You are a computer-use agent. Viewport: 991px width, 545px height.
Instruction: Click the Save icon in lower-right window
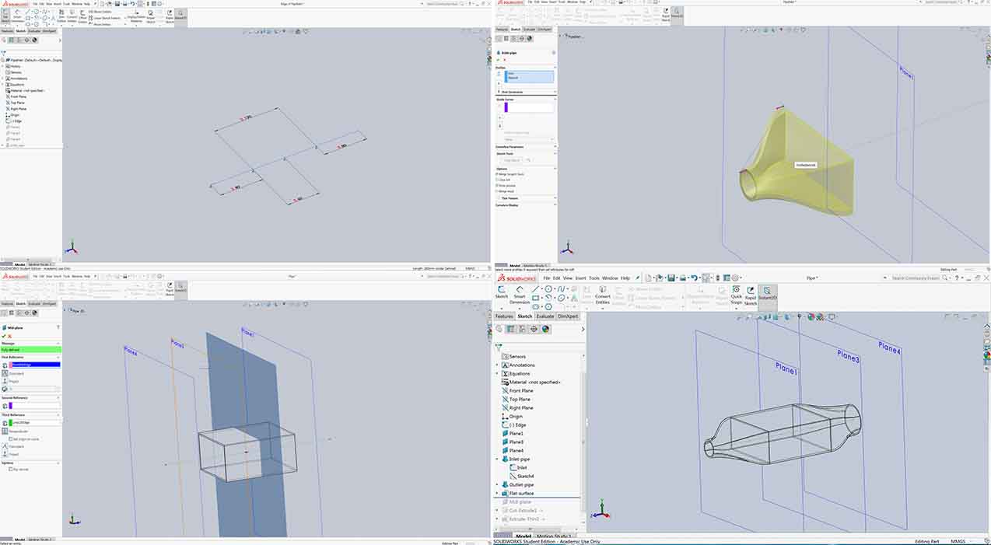tap(671, 278)
